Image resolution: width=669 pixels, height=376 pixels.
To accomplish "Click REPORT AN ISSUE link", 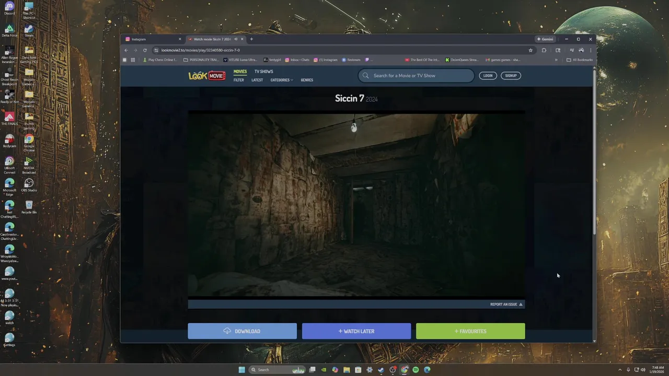I will (x=506, y=304).
